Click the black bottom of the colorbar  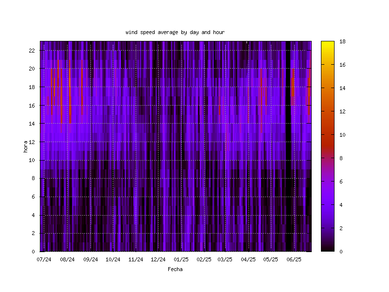[x=328, y=249]
